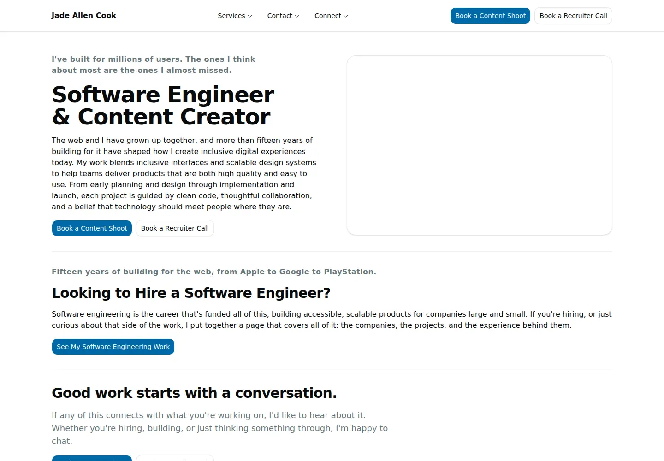Click Book a Recruiter Call in the header
The height and width of the screenshot is (461, 664).
point(573,16)
